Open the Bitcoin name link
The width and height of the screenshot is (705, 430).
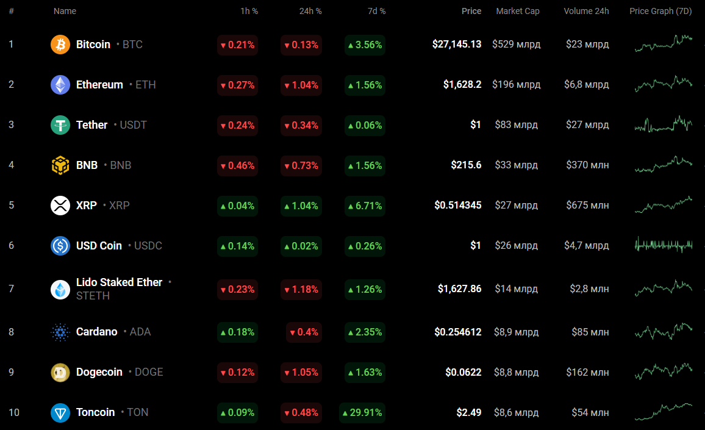(93, 45)
